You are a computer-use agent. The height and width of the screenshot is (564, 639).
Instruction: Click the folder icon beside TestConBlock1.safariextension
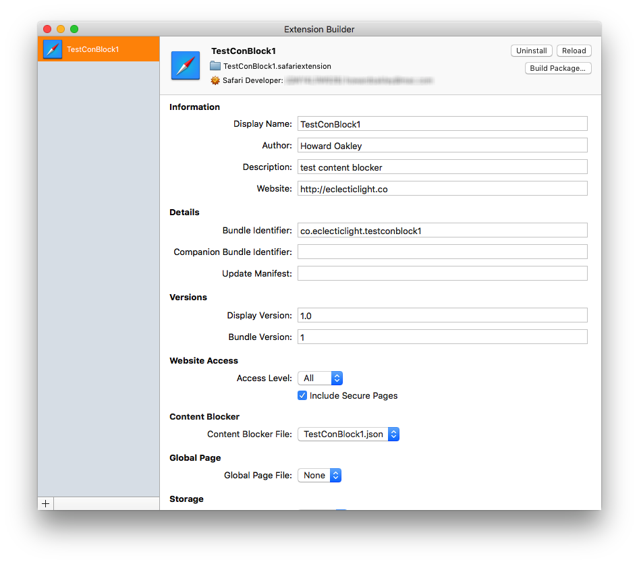(215, 66)
